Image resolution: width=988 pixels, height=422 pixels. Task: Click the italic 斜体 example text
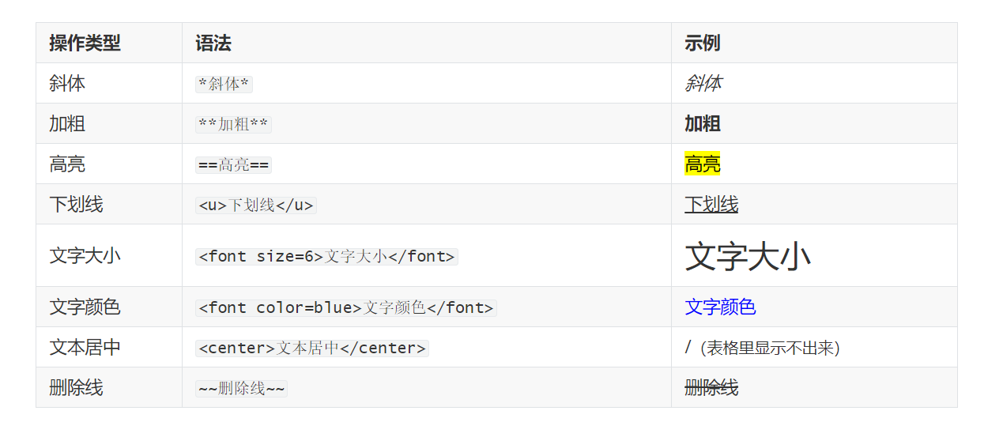(x=702, y=84)
